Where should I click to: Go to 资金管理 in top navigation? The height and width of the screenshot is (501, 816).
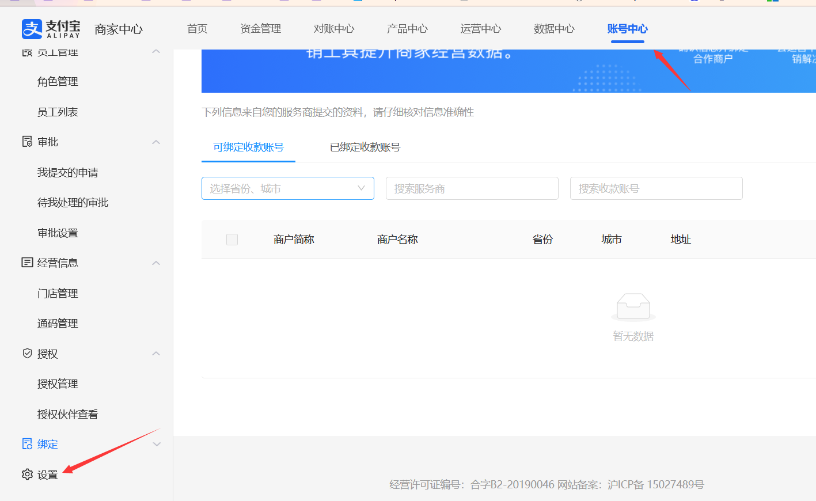pyautogui.click(x=261, y=29)
